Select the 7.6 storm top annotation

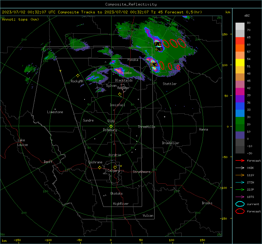tap(158, 44)
